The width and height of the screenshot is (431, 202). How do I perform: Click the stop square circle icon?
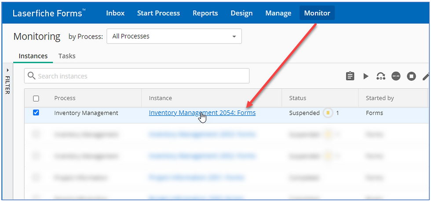click(412, 76)
